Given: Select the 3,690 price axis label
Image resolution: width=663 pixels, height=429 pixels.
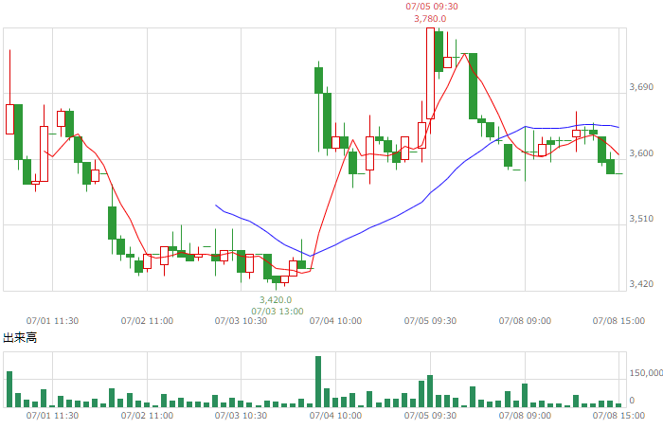Looking at the screenshot, I should (x=641, y=87).
